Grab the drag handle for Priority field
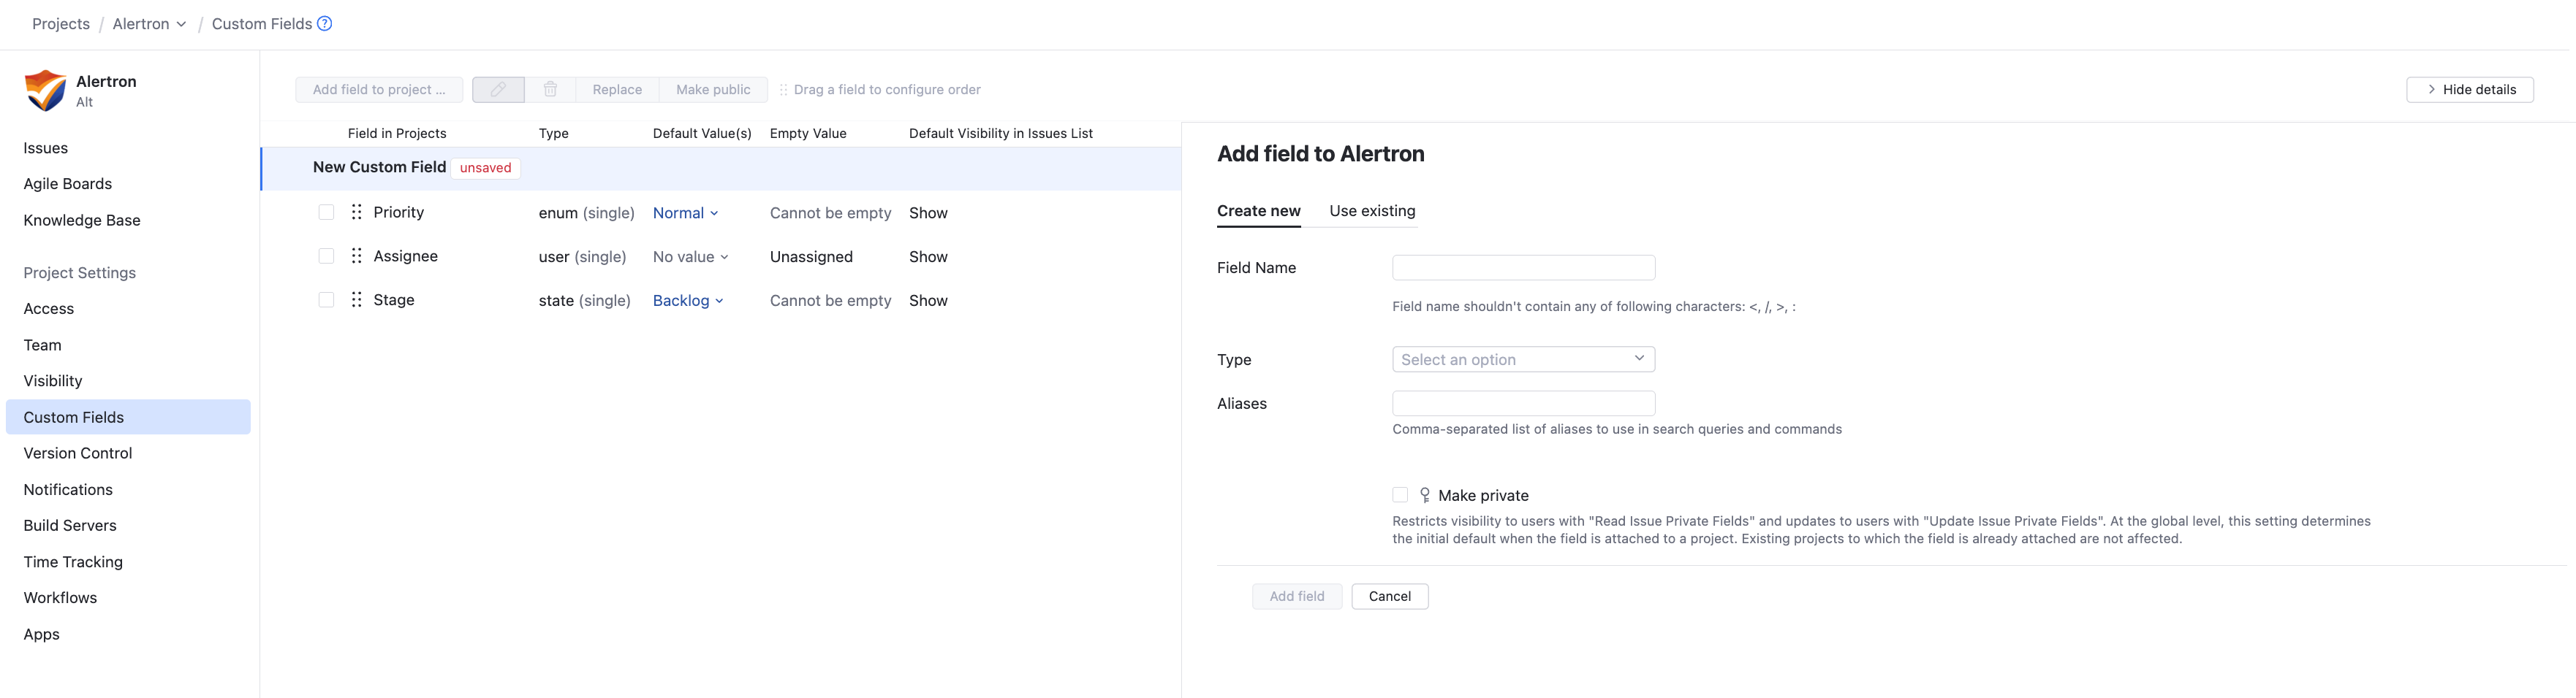 [x=357, y=212]
